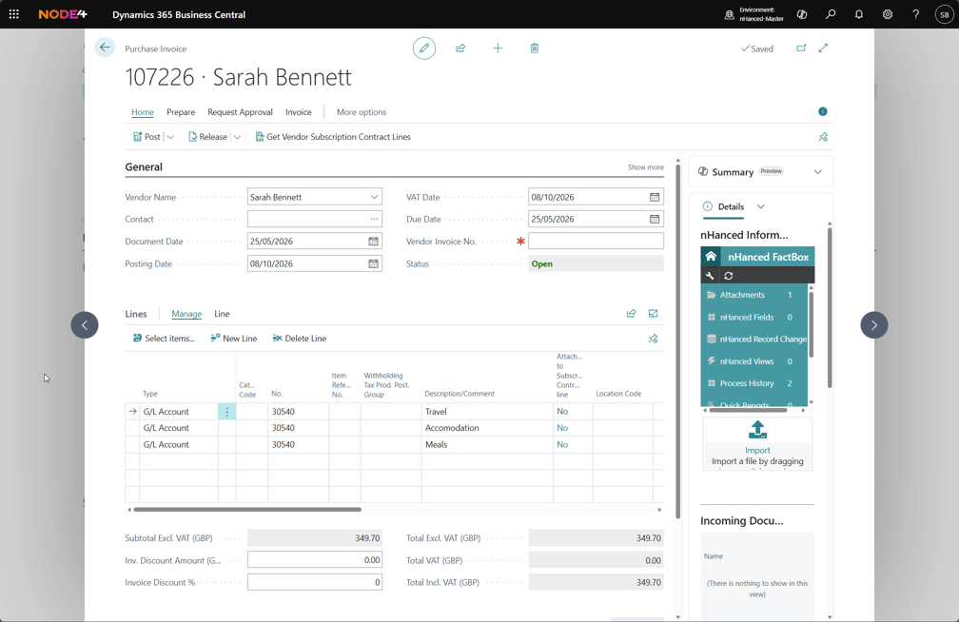
Task: Show more General fields
Action: point(645,167)
